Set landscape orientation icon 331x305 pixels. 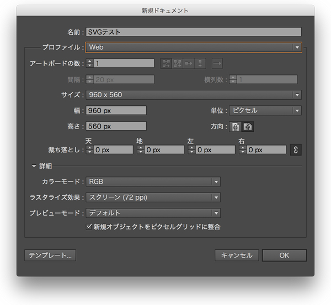[x=248, y=126]
